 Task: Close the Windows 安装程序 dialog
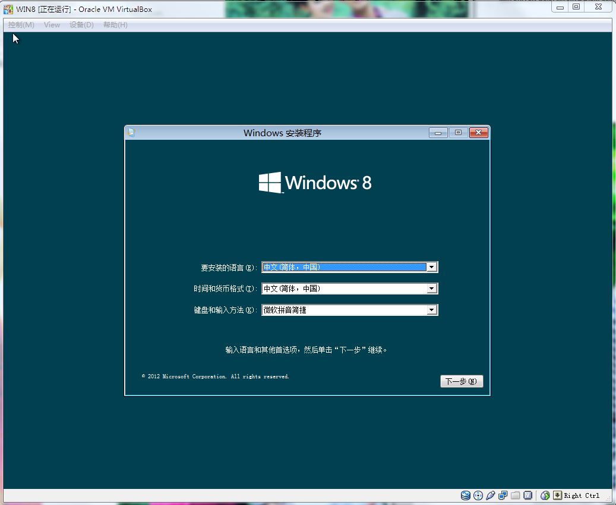[x=478, y=133]
